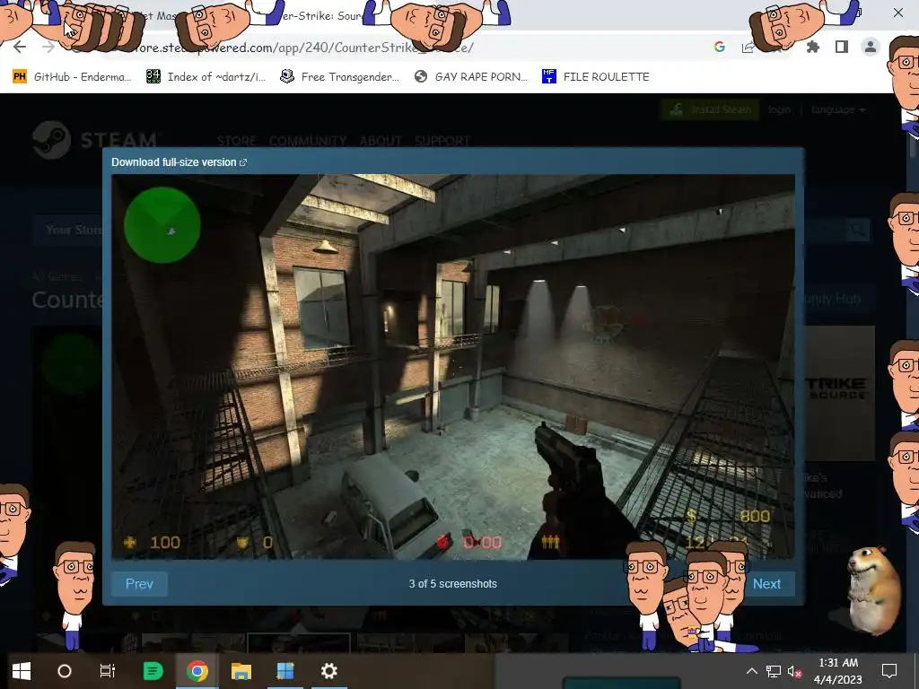Viewport: 919px width, 689px height.
Task: Open the blue window-panes taskbar icon
Action: point(285,671)
